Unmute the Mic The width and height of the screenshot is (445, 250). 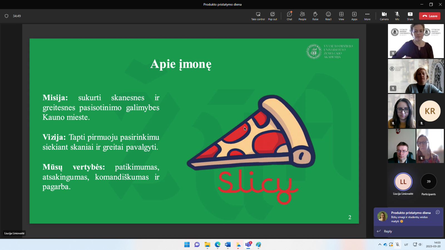tap(397, 16)
